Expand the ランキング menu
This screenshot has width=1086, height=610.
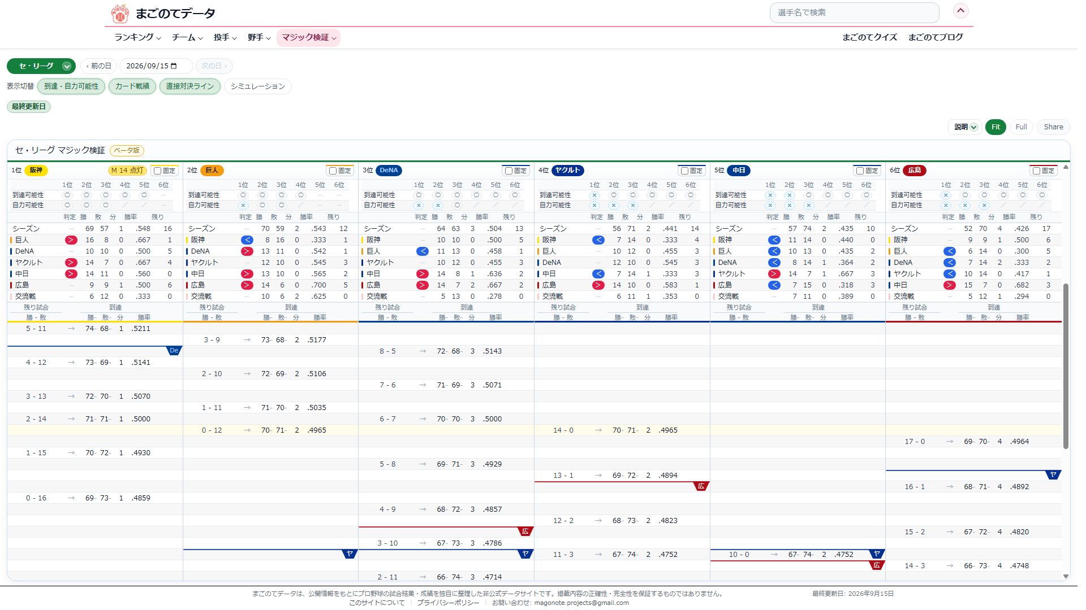pyautogui.click(x=137, y=38)
